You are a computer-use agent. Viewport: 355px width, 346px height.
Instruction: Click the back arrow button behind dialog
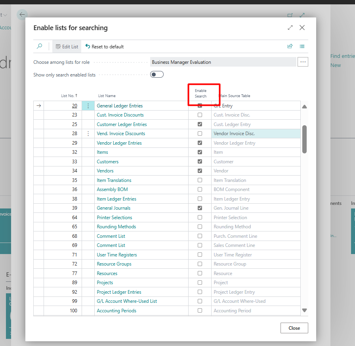click(x=22, y=15)
